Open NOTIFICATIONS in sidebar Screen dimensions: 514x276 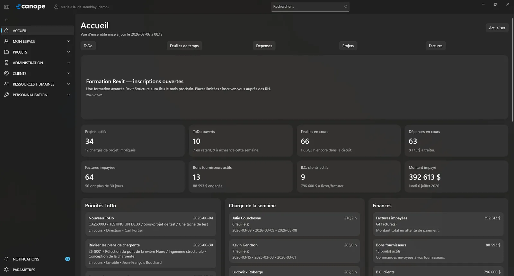click(38, 259)
